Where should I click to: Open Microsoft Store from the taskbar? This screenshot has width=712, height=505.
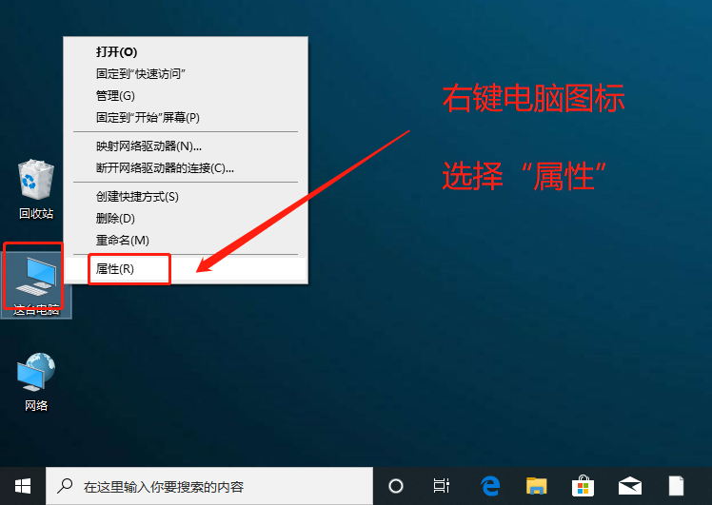pyautogui.click(x=583, y=486)
